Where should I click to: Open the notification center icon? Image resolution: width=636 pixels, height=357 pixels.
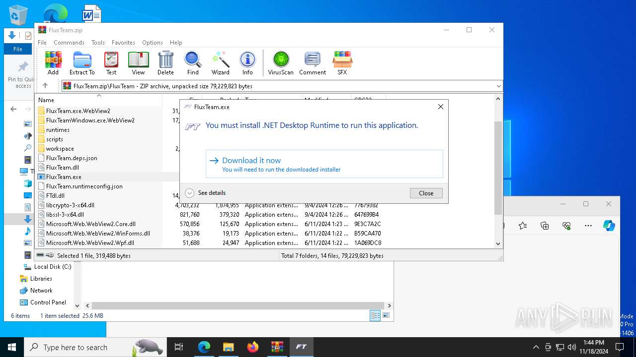pyautogui.click(x=620, y=347)
